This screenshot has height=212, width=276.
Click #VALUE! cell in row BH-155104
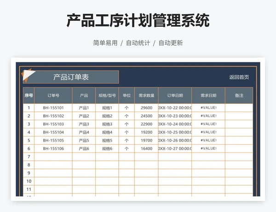(208, 132)
